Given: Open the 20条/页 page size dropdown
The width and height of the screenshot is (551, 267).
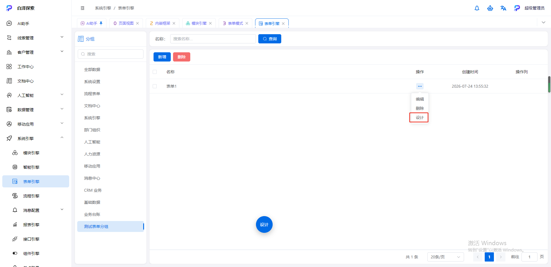Looking at the screenshot, I should pyautogui.click(x=445, y=257).
